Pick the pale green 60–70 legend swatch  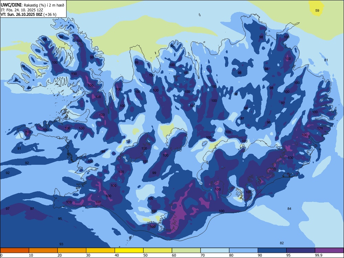click(186, 250)
